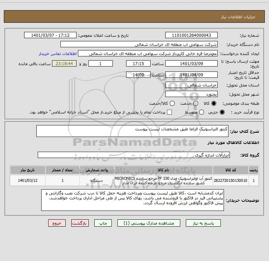Image resolution: width=269 pixels, height=261 pixels.
Task: Click نام کالا column header
Action: click(x=163, y=170)
